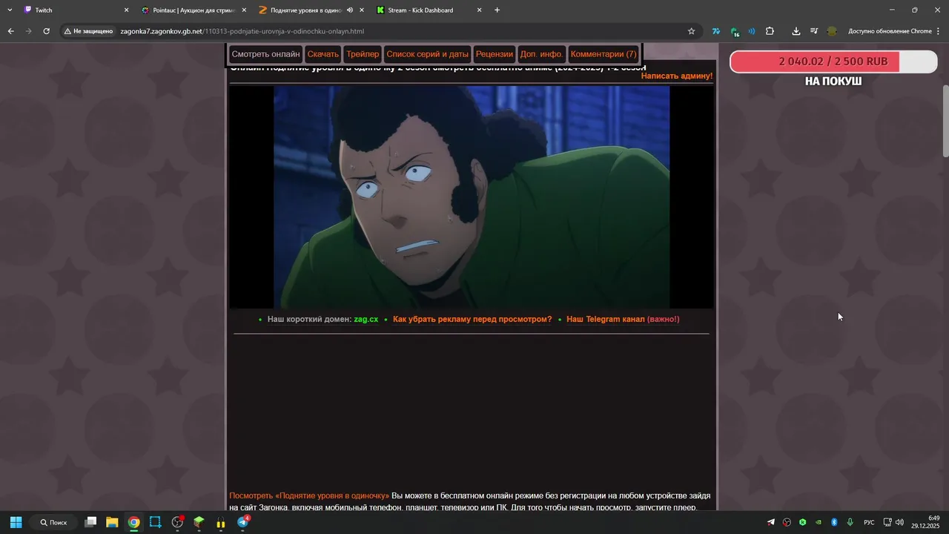Open OBS Studio from the taskbar
949x534 pixels.
coord(177,522)
